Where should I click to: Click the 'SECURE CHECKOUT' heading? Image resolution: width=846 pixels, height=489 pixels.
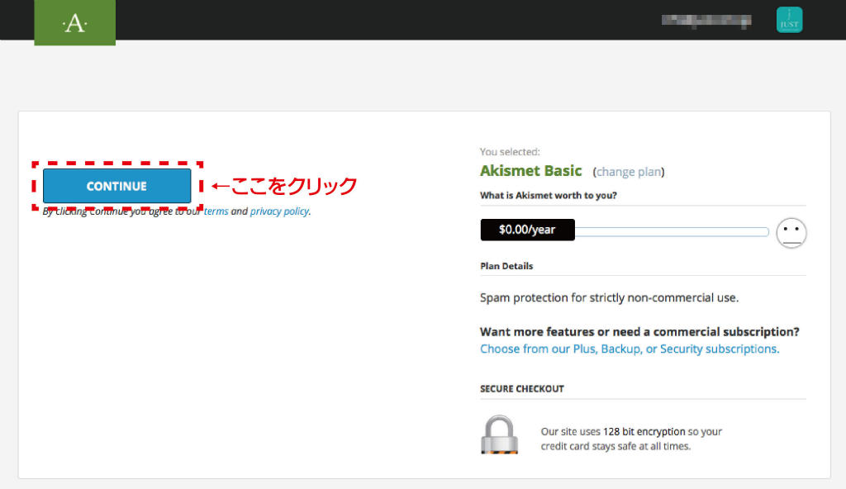coord(522,388)
